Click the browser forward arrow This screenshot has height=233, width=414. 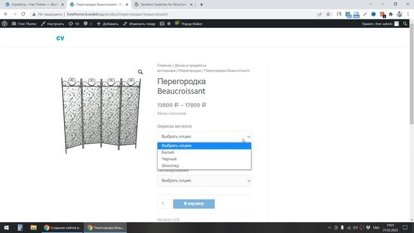[14, 14]
